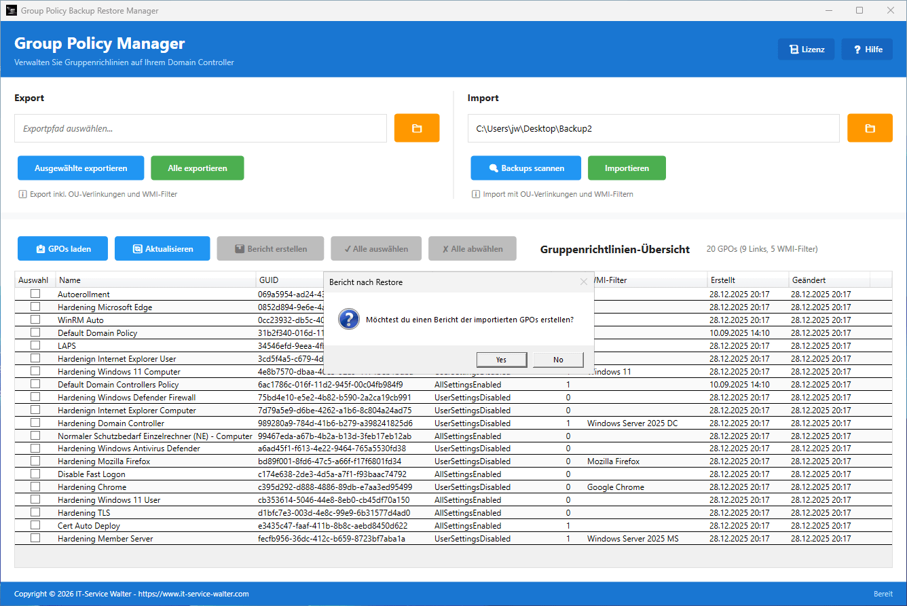Open the Lizenz dialog
907x606 pixels.
[806, 50]
